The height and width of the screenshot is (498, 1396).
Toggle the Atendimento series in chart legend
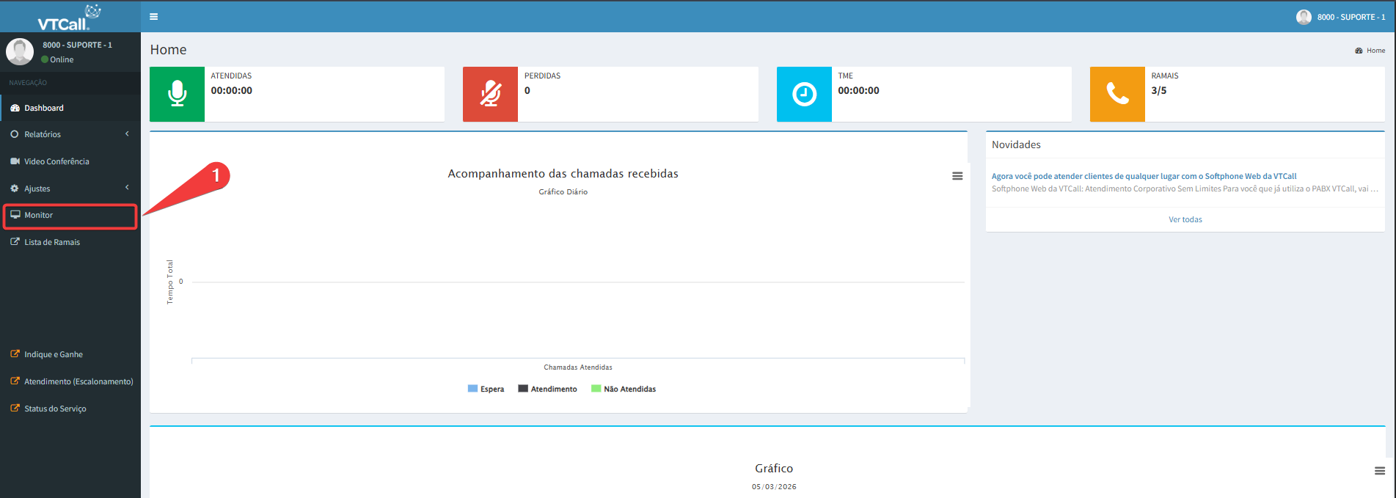click(547, 389)
